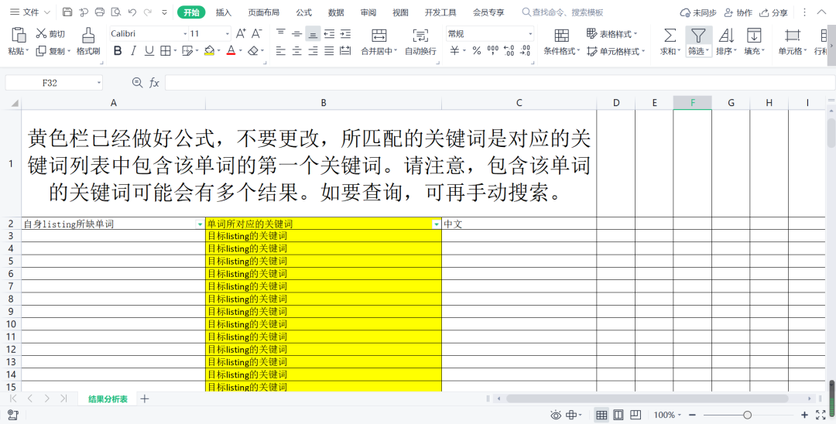The width and height of the screenshot is (836, 424).
Task: Open the 单元格样式 cell style button
Action: pyautogui.click(x=616, y=51)
